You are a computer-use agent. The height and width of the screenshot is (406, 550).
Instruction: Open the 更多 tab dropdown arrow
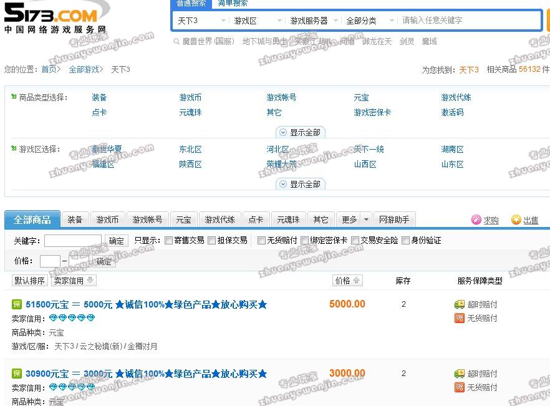[366, 220]
